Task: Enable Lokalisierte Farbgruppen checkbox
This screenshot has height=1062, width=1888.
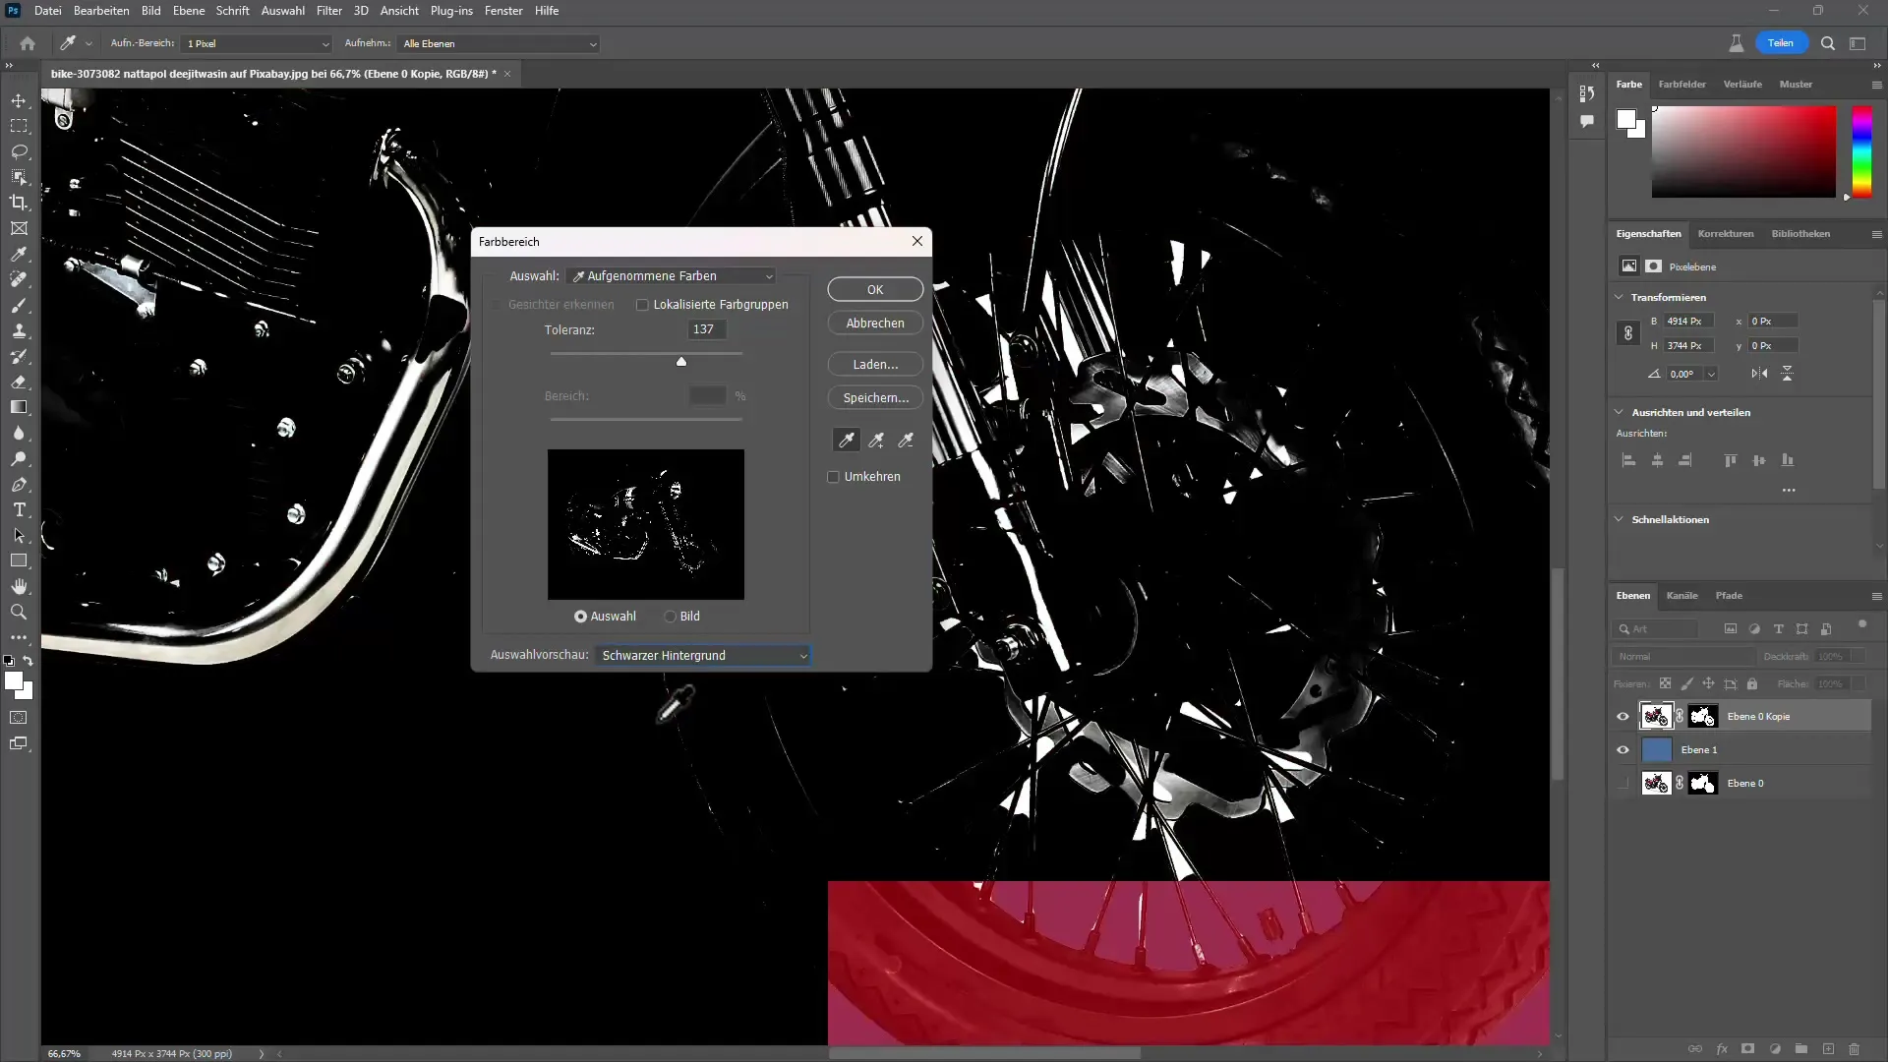Action: tap(642, 305)
